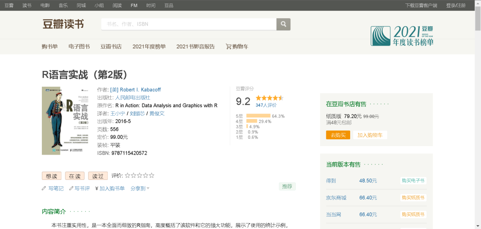The width and height of the screenshot is (481, 229).
Task: Click the 48.50元 price
Action: tap(368, 181)
